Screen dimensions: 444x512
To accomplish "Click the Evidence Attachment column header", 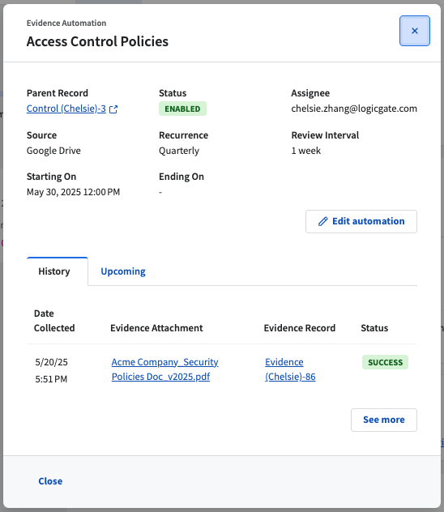I will (x=156, y=328).
